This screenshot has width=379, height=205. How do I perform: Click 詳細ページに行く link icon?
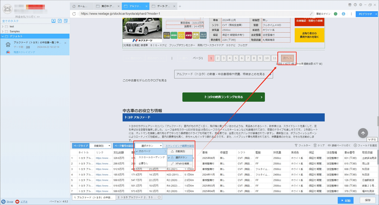click(329, 145)
